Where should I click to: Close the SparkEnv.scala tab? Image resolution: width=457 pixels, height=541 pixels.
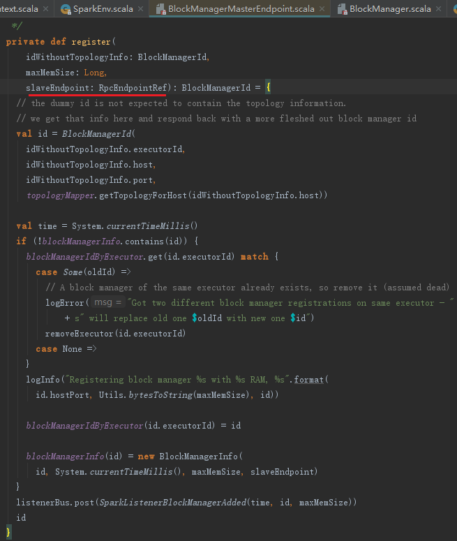pos(140,9)
